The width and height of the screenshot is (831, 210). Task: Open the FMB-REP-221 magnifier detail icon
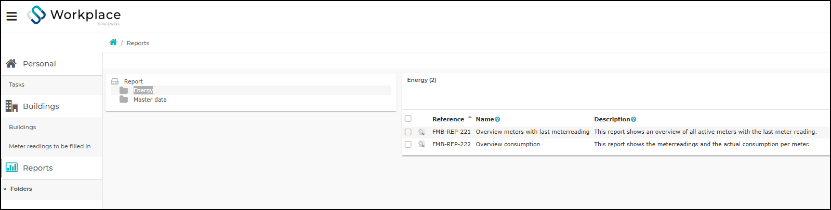coord(421,132)
